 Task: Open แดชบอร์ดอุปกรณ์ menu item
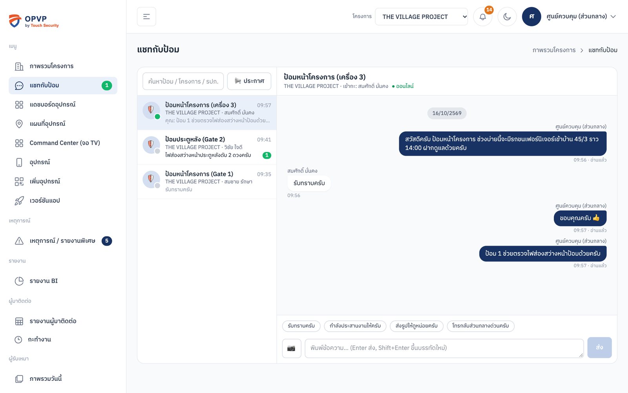tap(63, 105)
